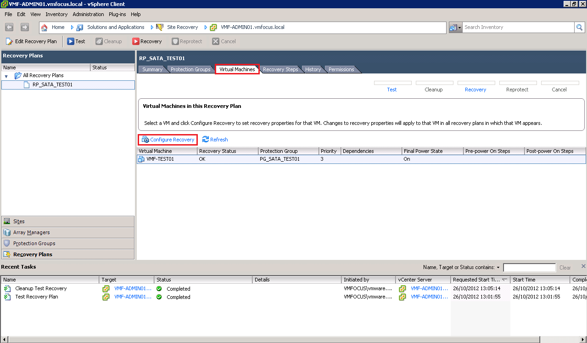Click the Recovery link in the status strip
This screenshot has width=587, height=343.
click(x=475, y=90)
